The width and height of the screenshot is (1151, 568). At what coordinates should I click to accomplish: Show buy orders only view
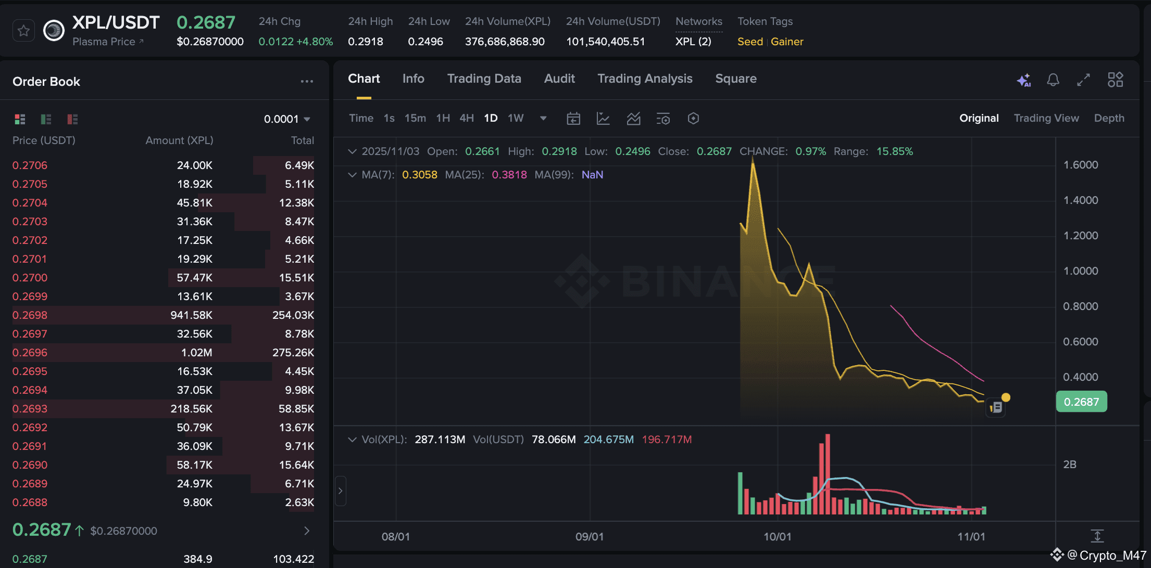click(x=46, y=119)
